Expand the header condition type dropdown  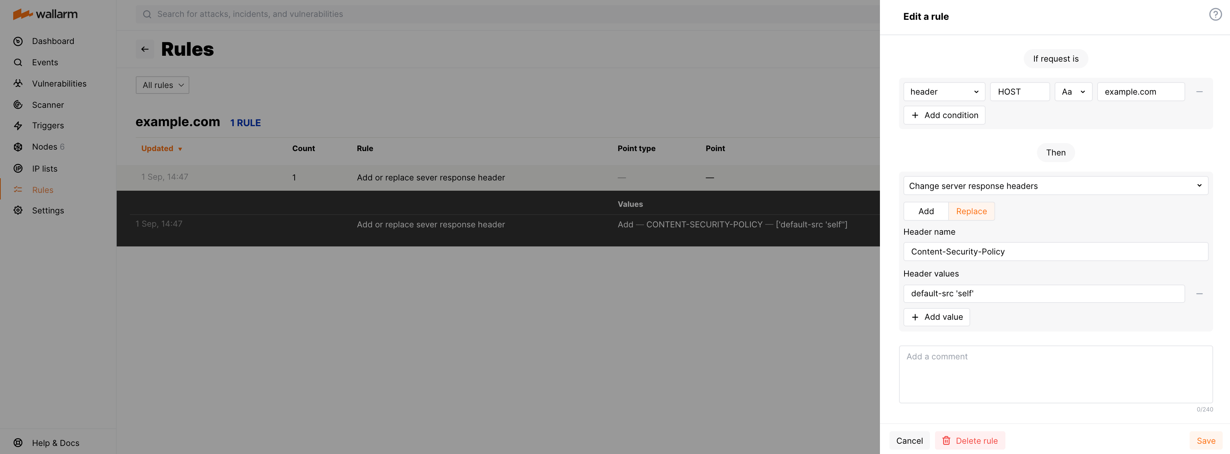943,91
